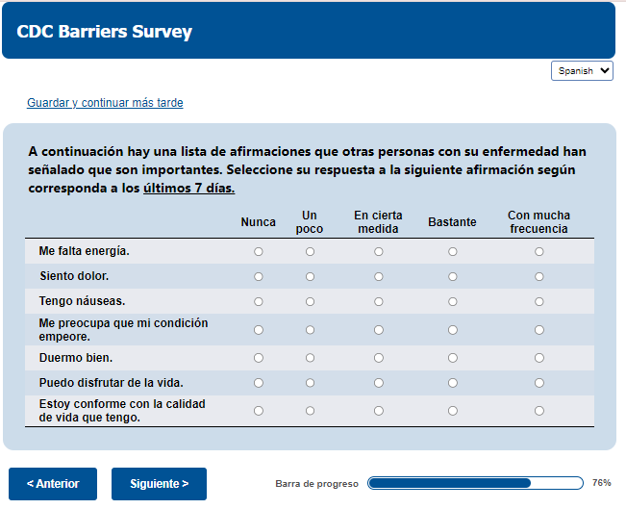Select 'Con mucha frecuencia' for 'Me falta energía'
Screen dimensions: 626x509
point(538,251)
